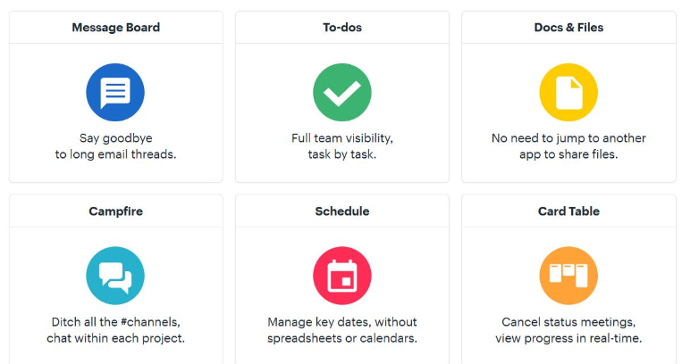682x364 pixels.
Task: Click 'view progress in real-time' line
Action: (568, 338)
